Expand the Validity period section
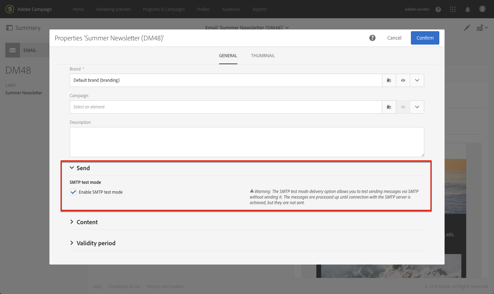Screen dimensions: 494x294 click(72, 243)
